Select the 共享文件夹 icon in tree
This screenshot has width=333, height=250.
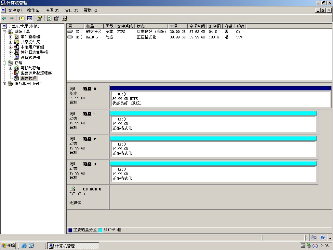tap(17, 42)
